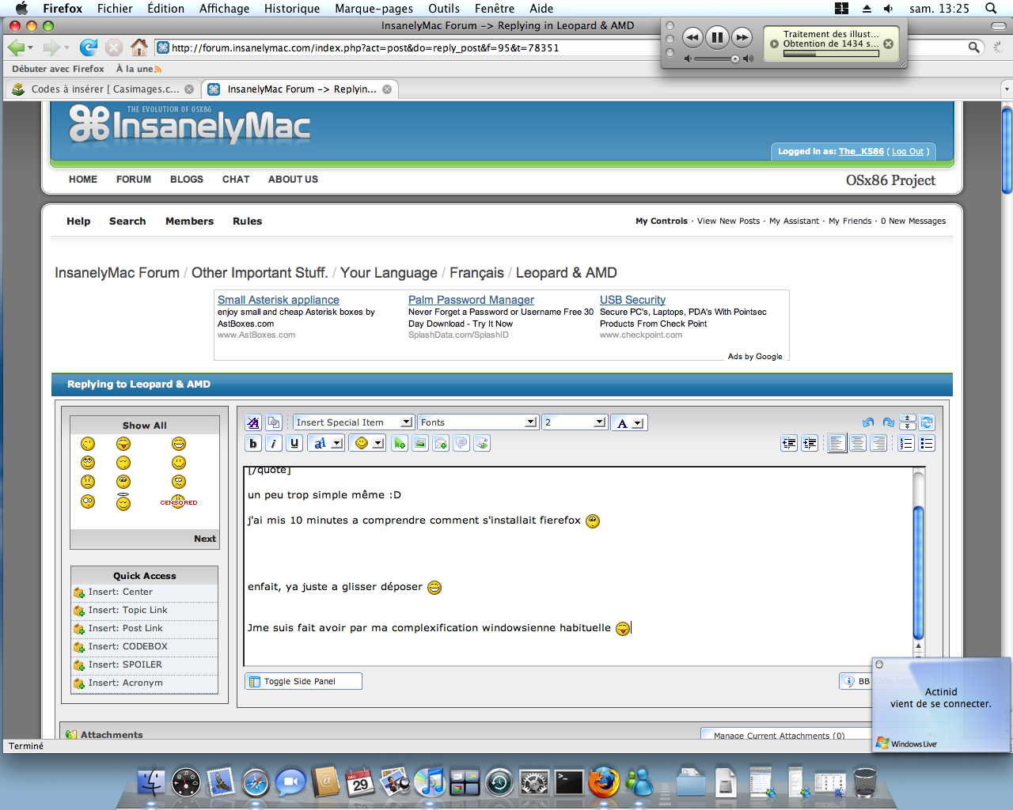Click the Log Out link
The height and width of the screenshot is (810, 1013).
(x=908, y=152)
